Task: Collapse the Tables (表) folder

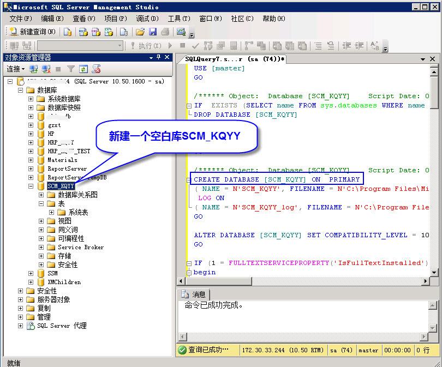Action: [41, 203]
